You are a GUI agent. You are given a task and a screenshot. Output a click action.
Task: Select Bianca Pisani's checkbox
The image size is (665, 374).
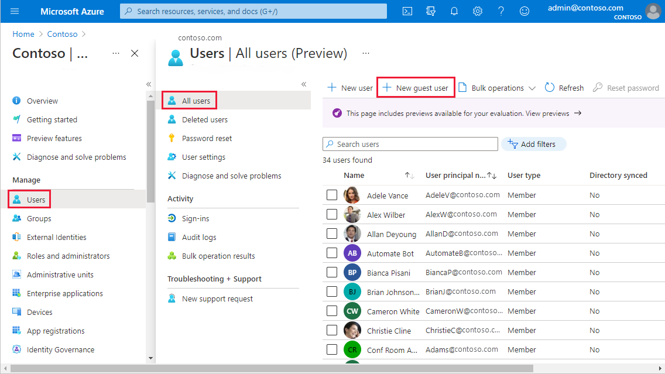332,272
